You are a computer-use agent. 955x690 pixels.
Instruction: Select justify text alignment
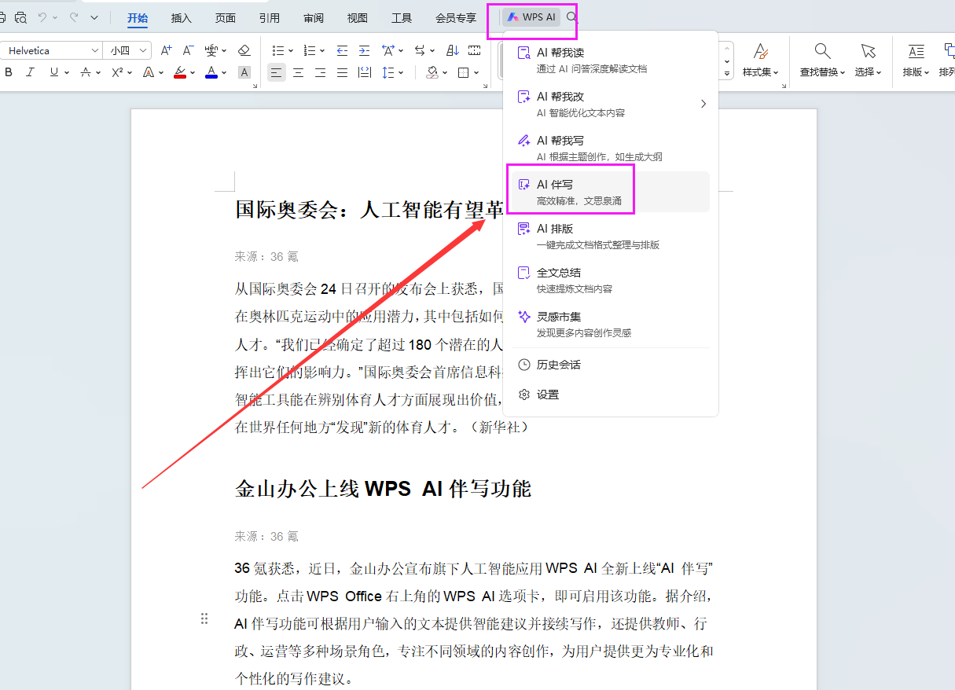[x=342, y=72]
